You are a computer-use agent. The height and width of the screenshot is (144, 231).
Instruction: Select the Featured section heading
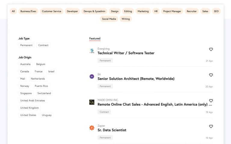95,38
